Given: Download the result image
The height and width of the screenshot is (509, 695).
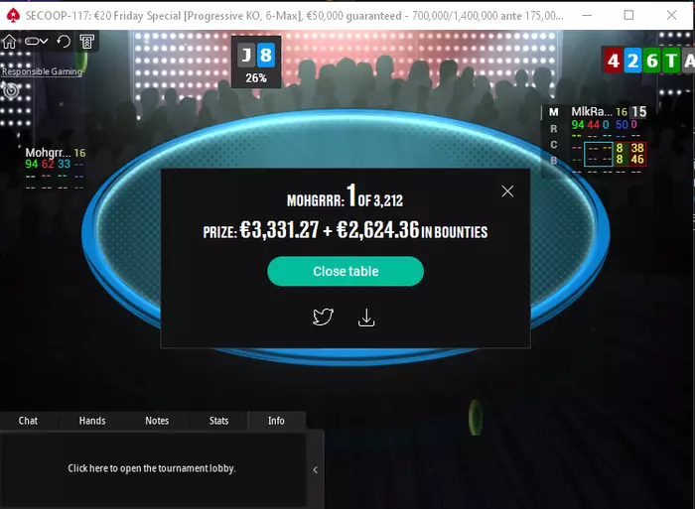Looking at the screenshot, I should (366, 318).
